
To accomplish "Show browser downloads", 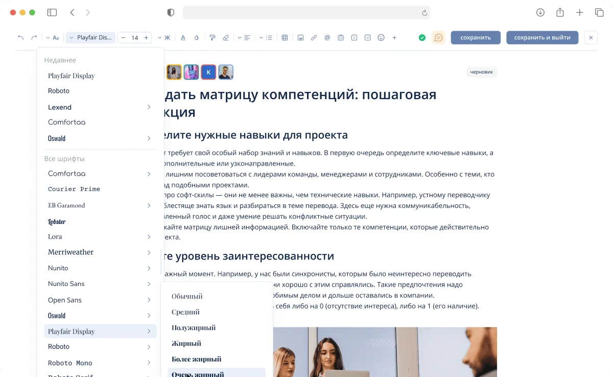I will pyautogui.click(x=540, y=12).
